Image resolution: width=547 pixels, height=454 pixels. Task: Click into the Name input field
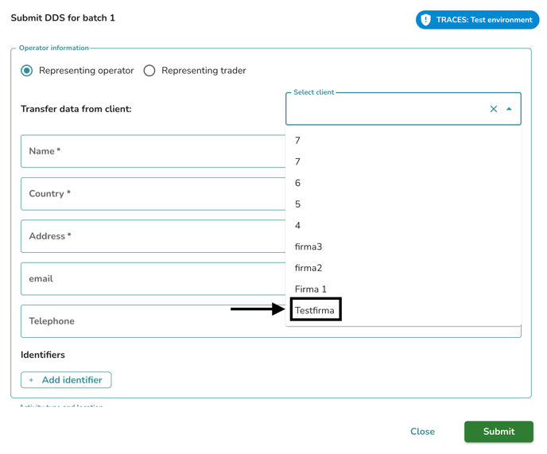151,151
